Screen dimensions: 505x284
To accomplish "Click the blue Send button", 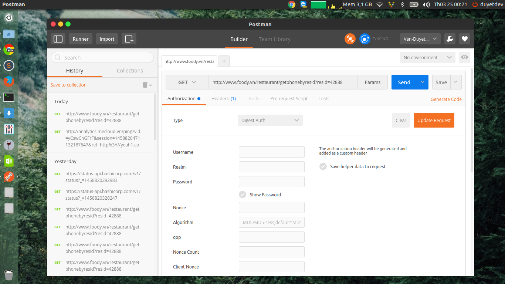I will pyautogui.click(x=404, y=82).
